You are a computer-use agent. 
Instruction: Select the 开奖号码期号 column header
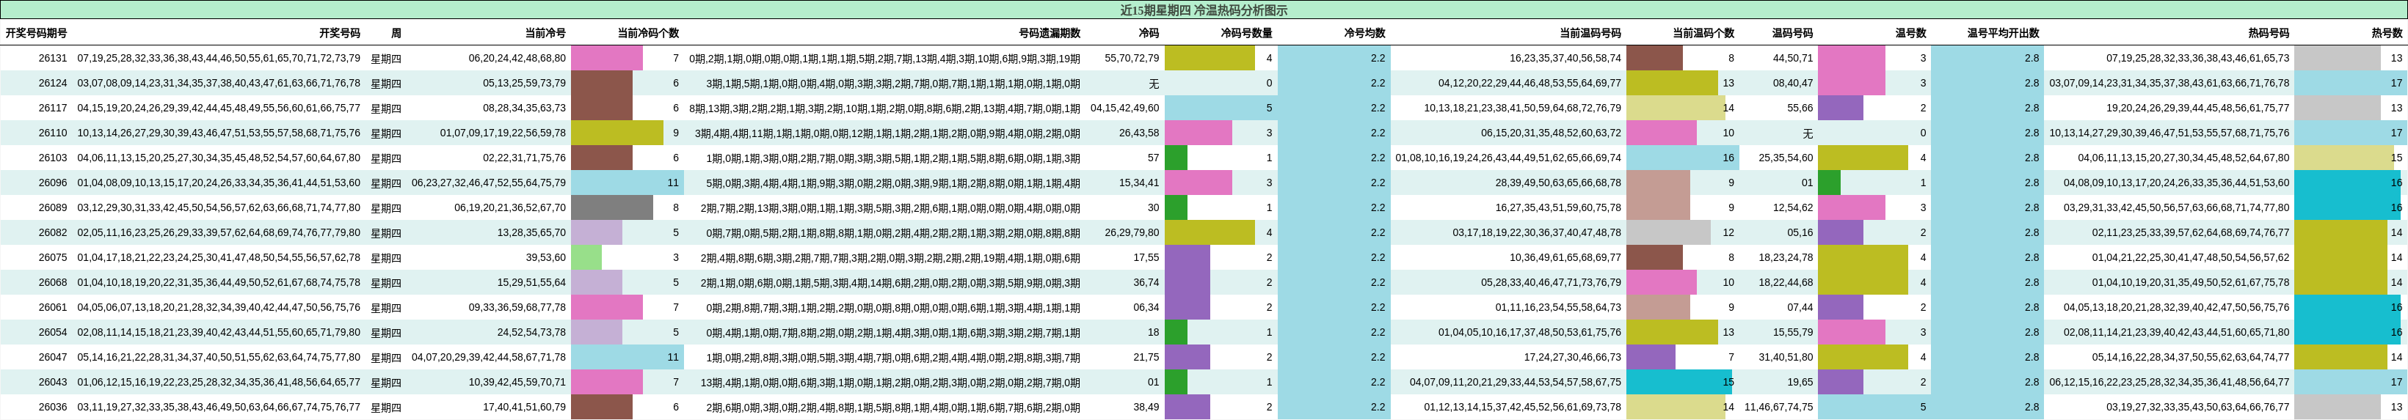(37, 33)
